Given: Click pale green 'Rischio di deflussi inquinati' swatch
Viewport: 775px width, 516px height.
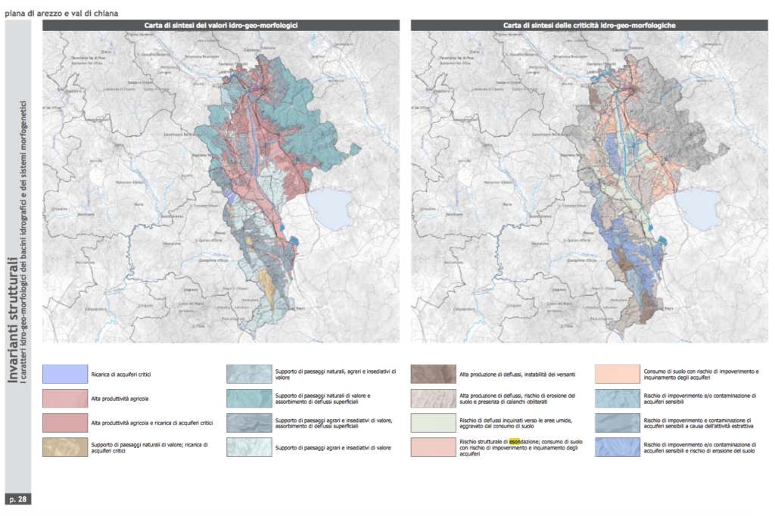Looking at the screenshot, I should point(433,422).
